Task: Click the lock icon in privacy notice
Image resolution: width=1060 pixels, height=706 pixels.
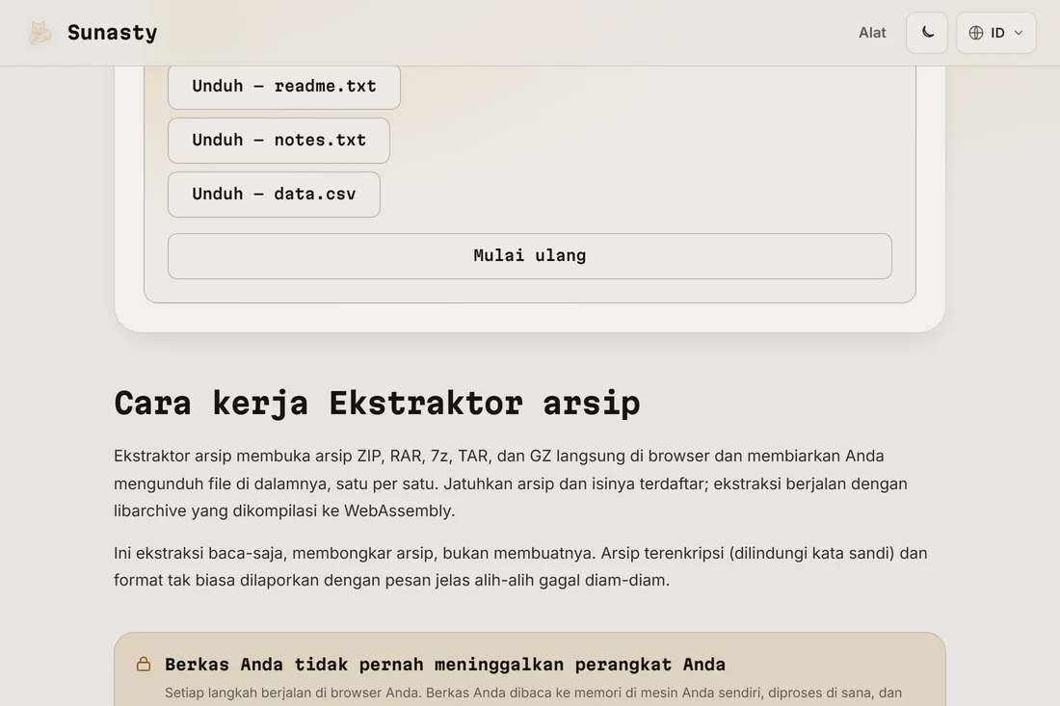Action: tap(144, 665)
